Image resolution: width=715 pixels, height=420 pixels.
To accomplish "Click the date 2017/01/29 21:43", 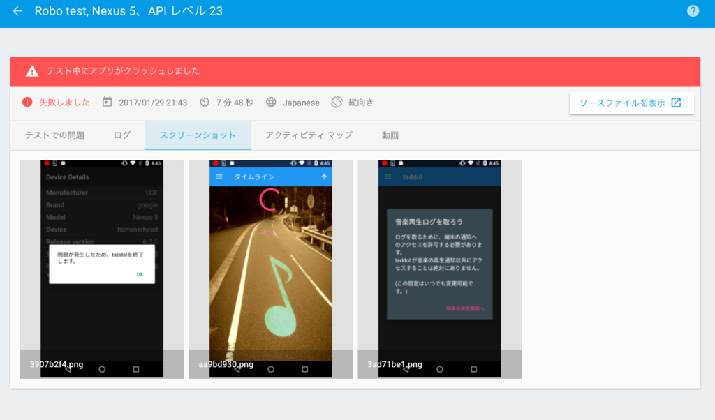I will click(x=153, y=103).
